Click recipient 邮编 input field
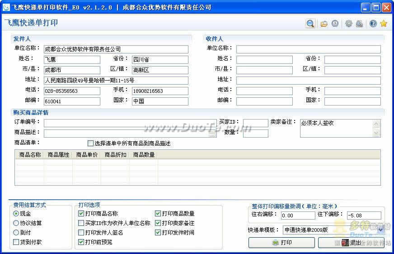 tap(265, 101)
